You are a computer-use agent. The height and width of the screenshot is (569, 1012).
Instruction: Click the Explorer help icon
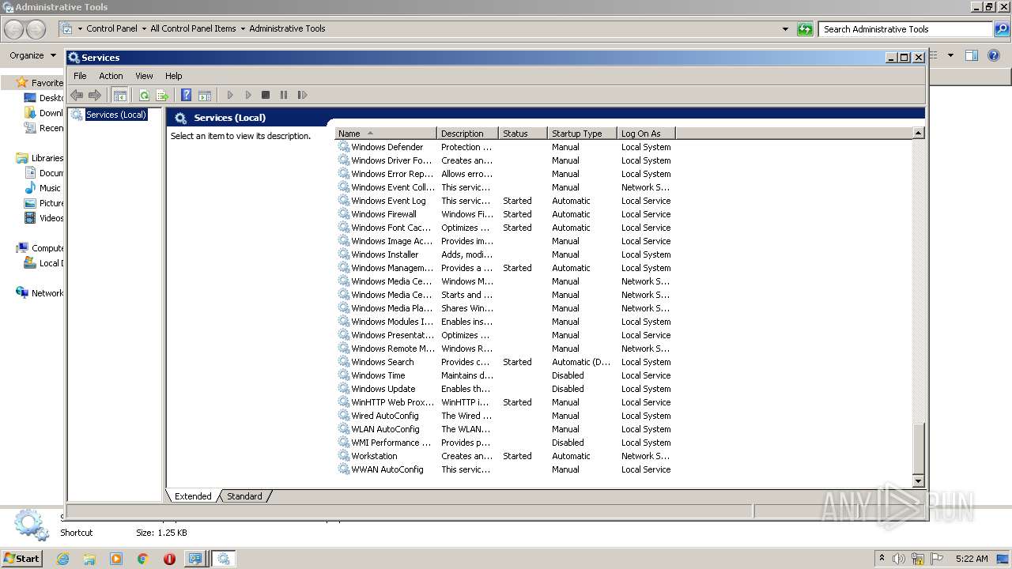994,55
